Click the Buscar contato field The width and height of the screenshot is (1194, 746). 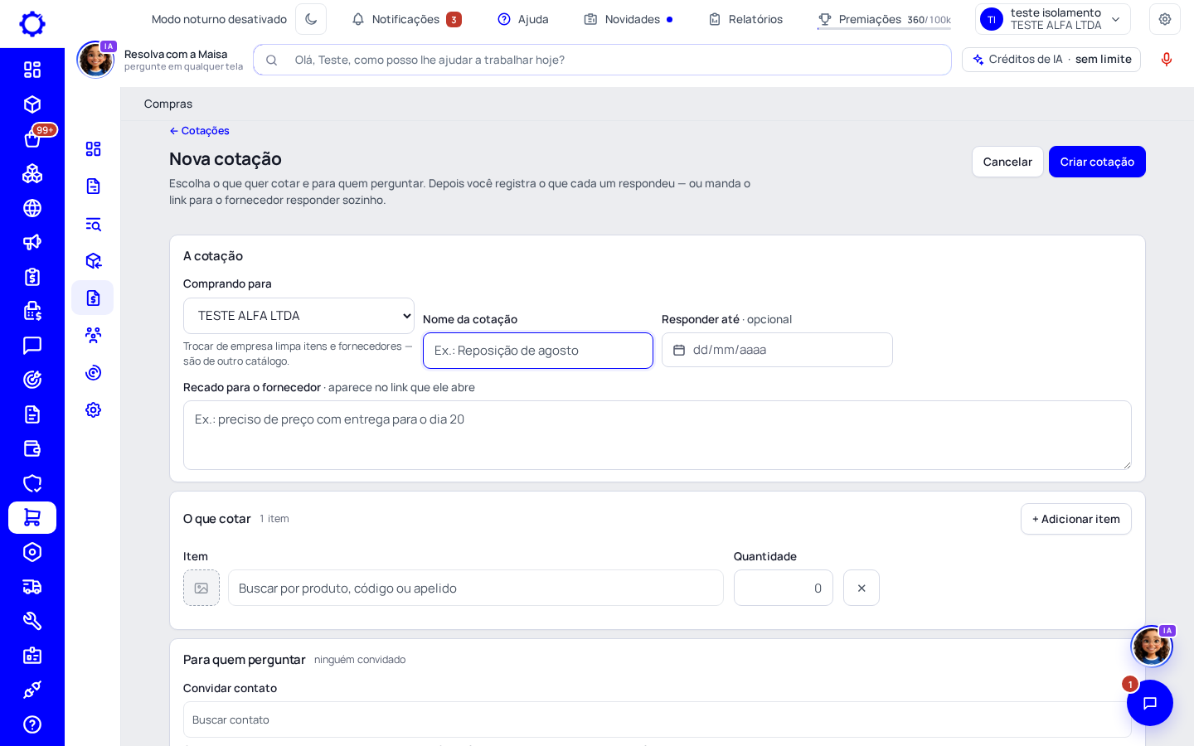658,719
